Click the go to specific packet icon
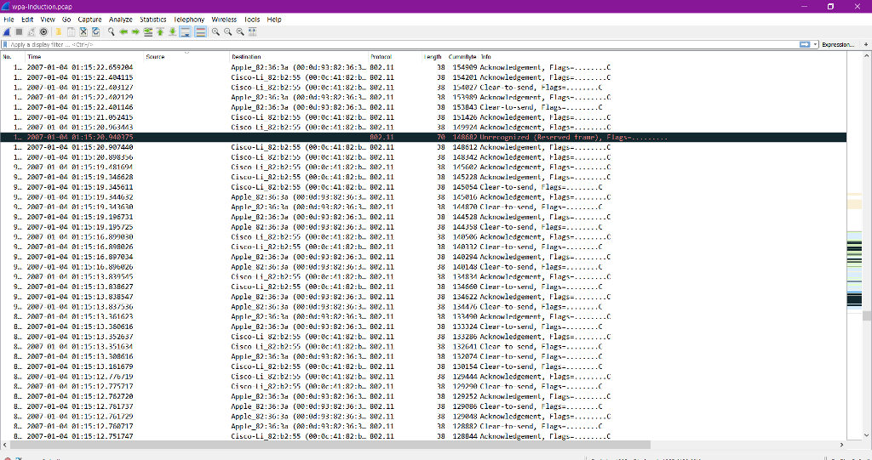872x460 pixels. [148, 32]
